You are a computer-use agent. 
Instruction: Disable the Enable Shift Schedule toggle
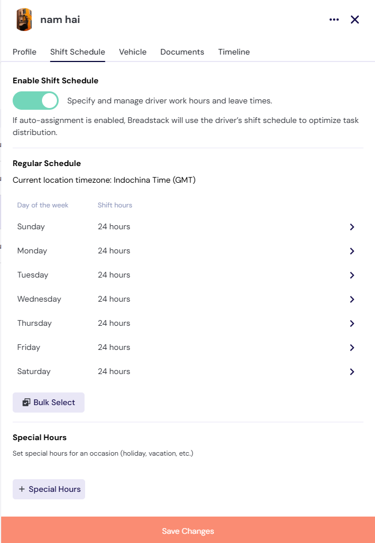coord(35,101)
